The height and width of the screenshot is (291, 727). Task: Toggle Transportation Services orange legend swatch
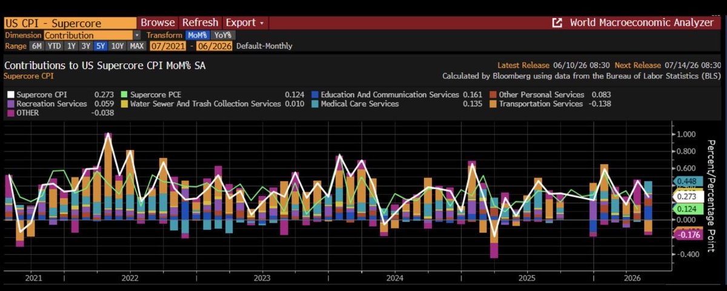493,104
